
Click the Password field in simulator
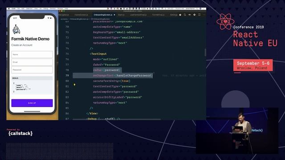(x=32, y=70)
